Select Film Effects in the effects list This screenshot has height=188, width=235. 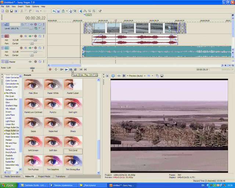click(x=11, y=93)
